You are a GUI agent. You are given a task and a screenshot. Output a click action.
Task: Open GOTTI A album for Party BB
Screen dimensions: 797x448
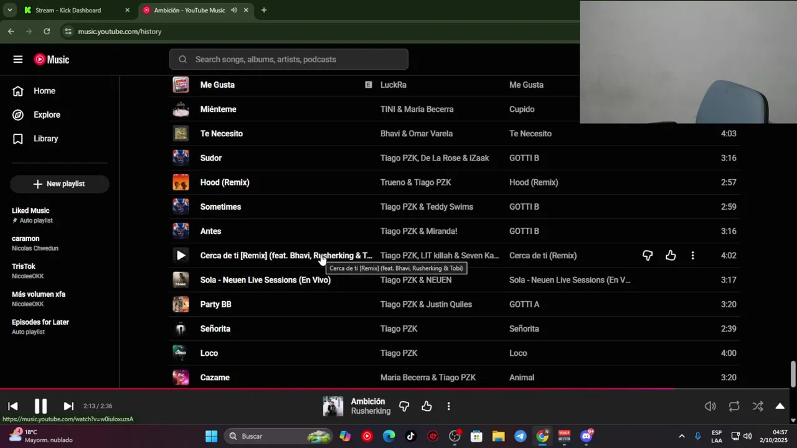pos(524,304)
